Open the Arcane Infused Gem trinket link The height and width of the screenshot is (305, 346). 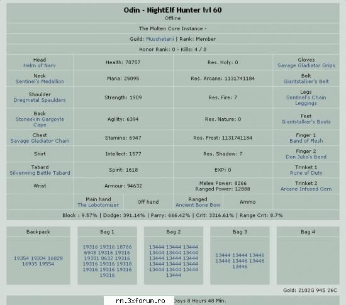[306, 189]
